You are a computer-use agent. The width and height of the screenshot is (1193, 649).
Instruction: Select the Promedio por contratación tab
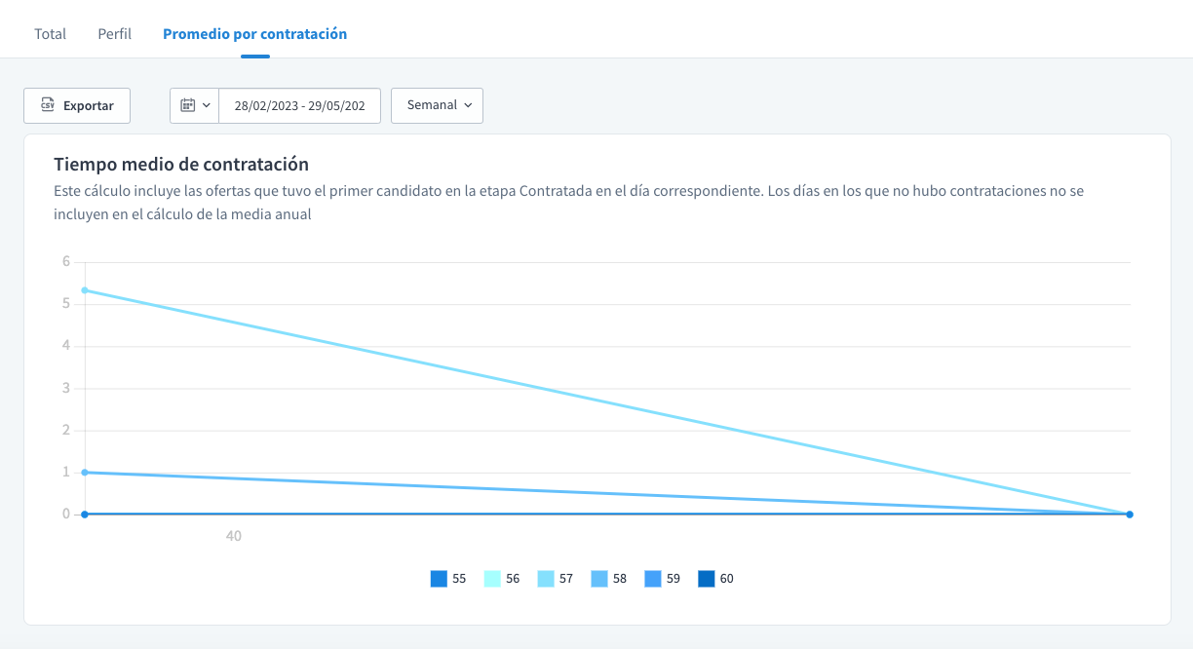[254, 34]
